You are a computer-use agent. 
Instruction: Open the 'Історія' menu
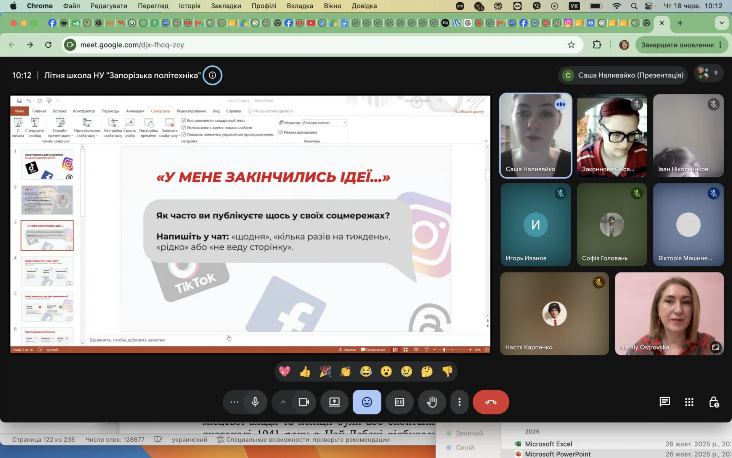189,6
